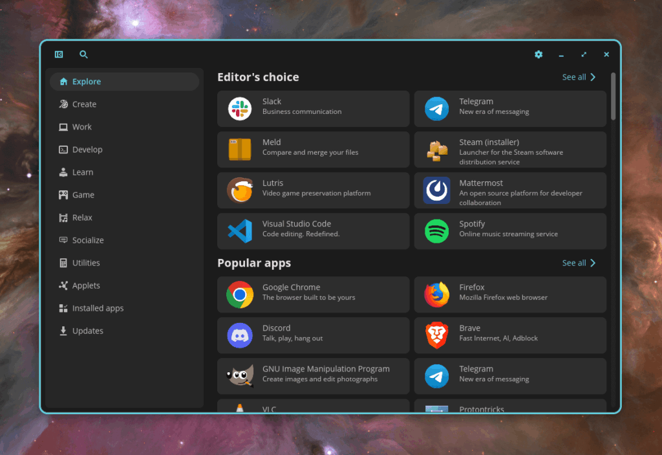Click See all for Editor's choice
The image size is (662, 455).
[x=574, y=77]
